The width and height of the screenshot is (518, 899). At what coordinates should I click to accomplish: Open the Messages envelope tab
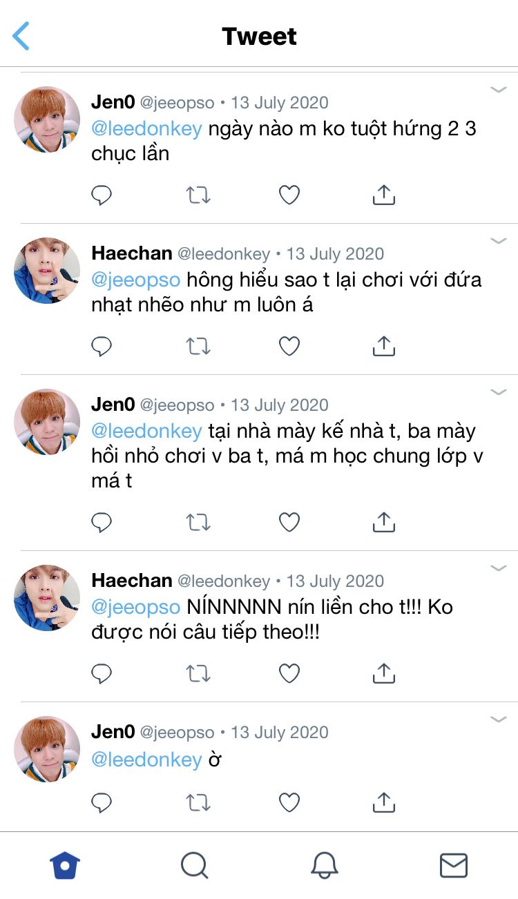click(x=454, y=865)
